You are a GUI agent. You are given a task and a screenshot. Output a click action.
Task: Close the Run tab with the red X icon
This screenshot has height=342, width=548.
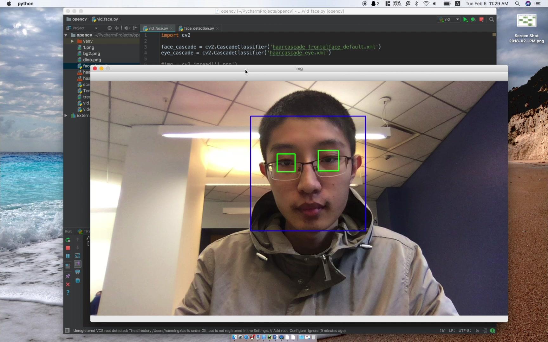68,284
